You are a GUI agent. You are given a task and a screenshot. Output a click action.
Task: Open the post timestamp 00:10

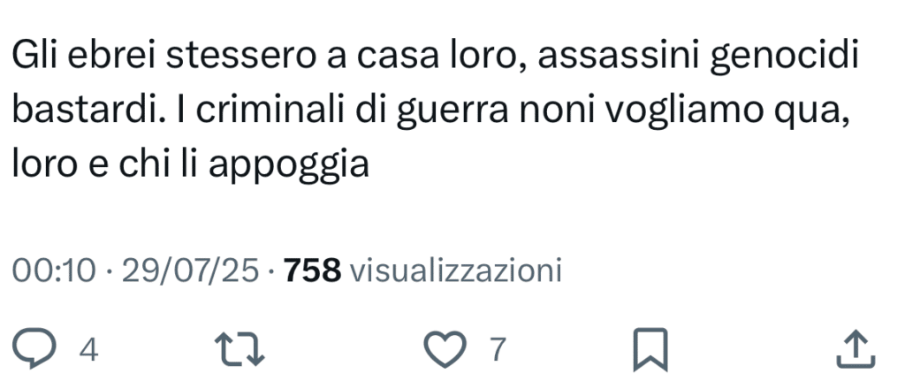tap(52, 271)
